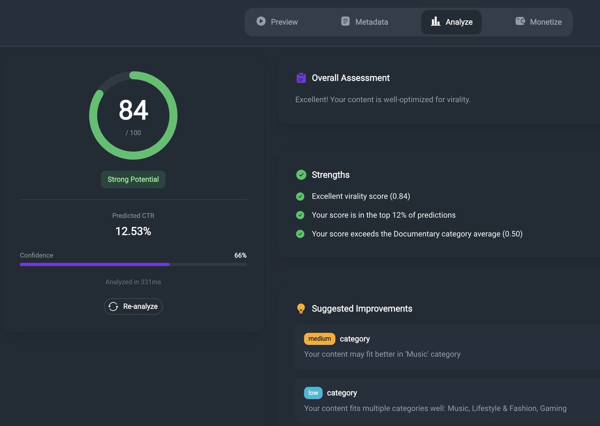The width and height of the screenshot is (600, 426).
Task: Click checkmark beside Excellent virality score
Action: click(300, 196)
